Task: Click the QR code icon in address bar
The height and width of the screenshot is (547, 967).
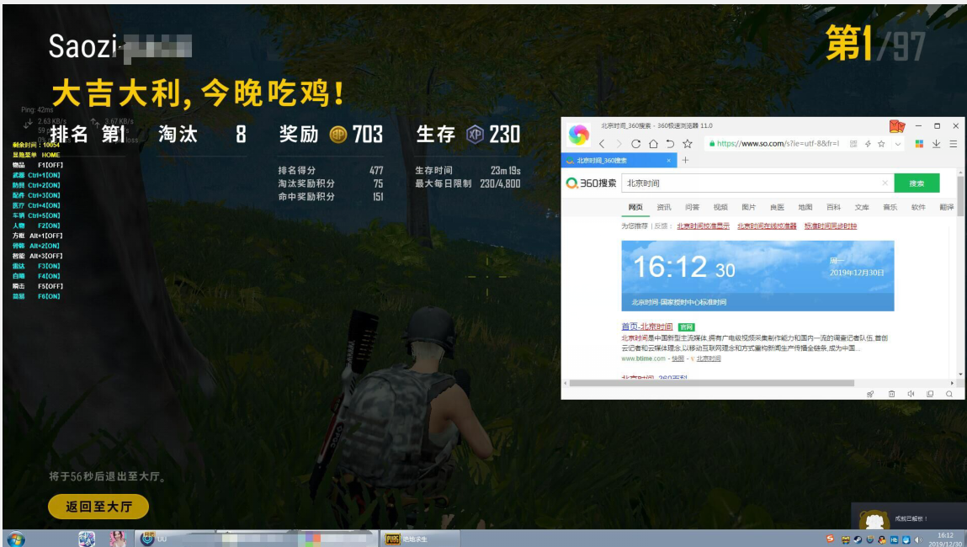Action: (x=853, y=144)
